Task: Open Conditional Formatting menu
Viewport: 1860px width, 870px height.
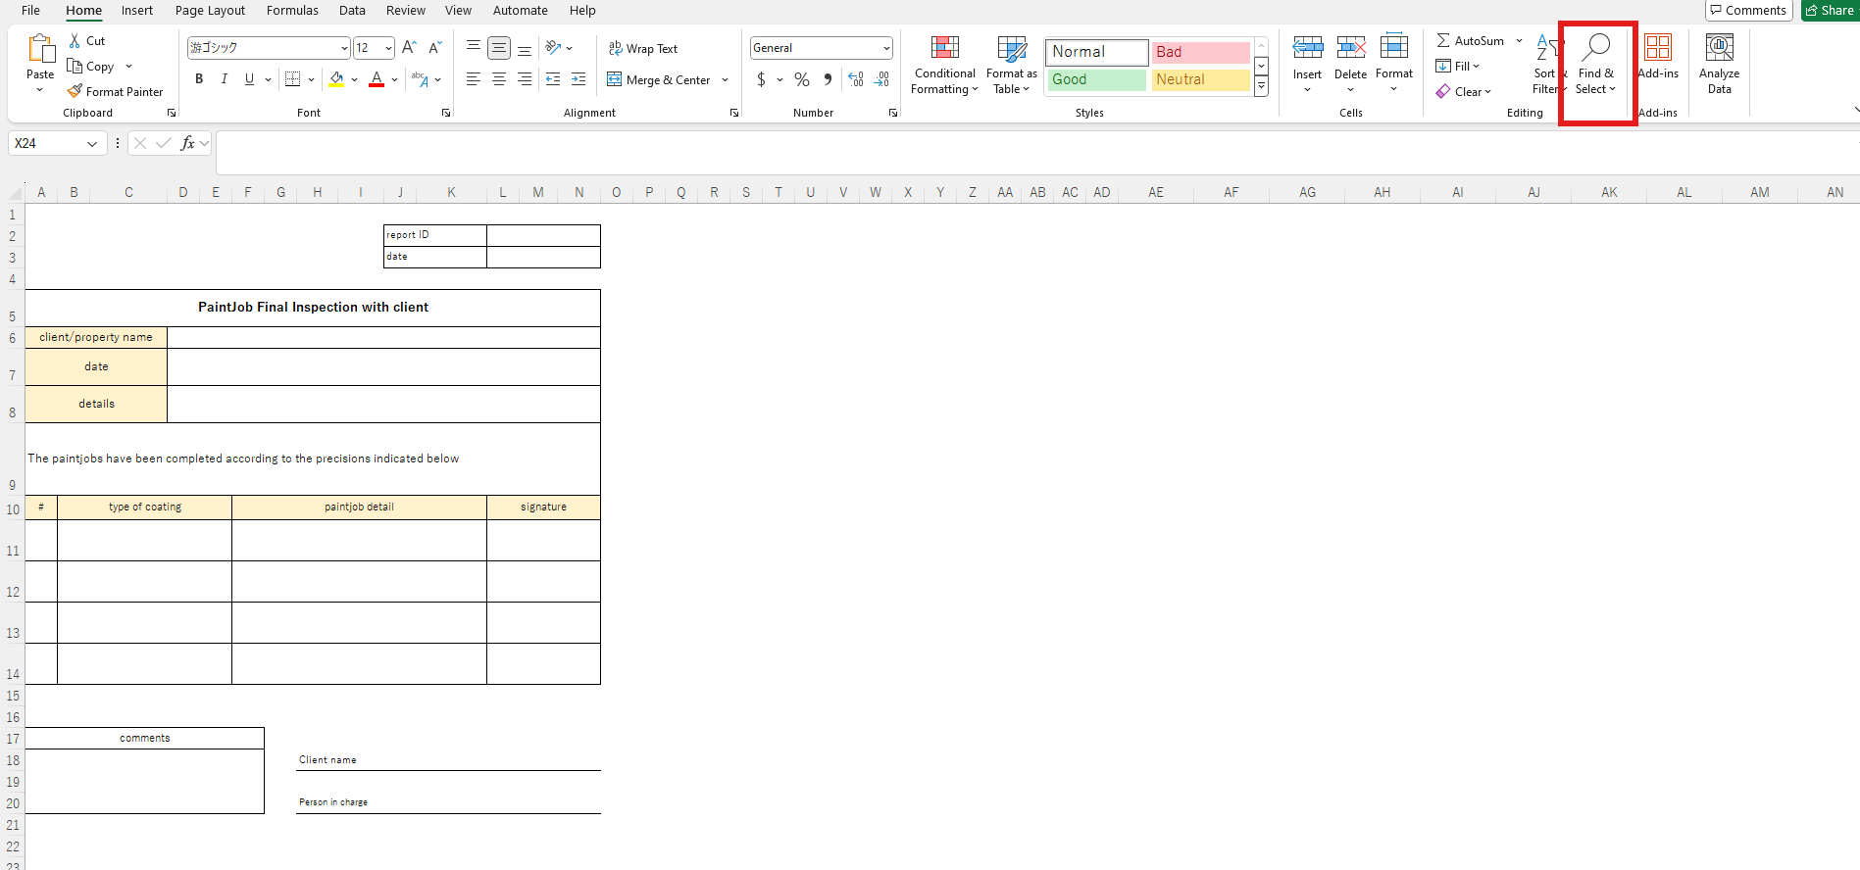Action: [x=944, y=65]
